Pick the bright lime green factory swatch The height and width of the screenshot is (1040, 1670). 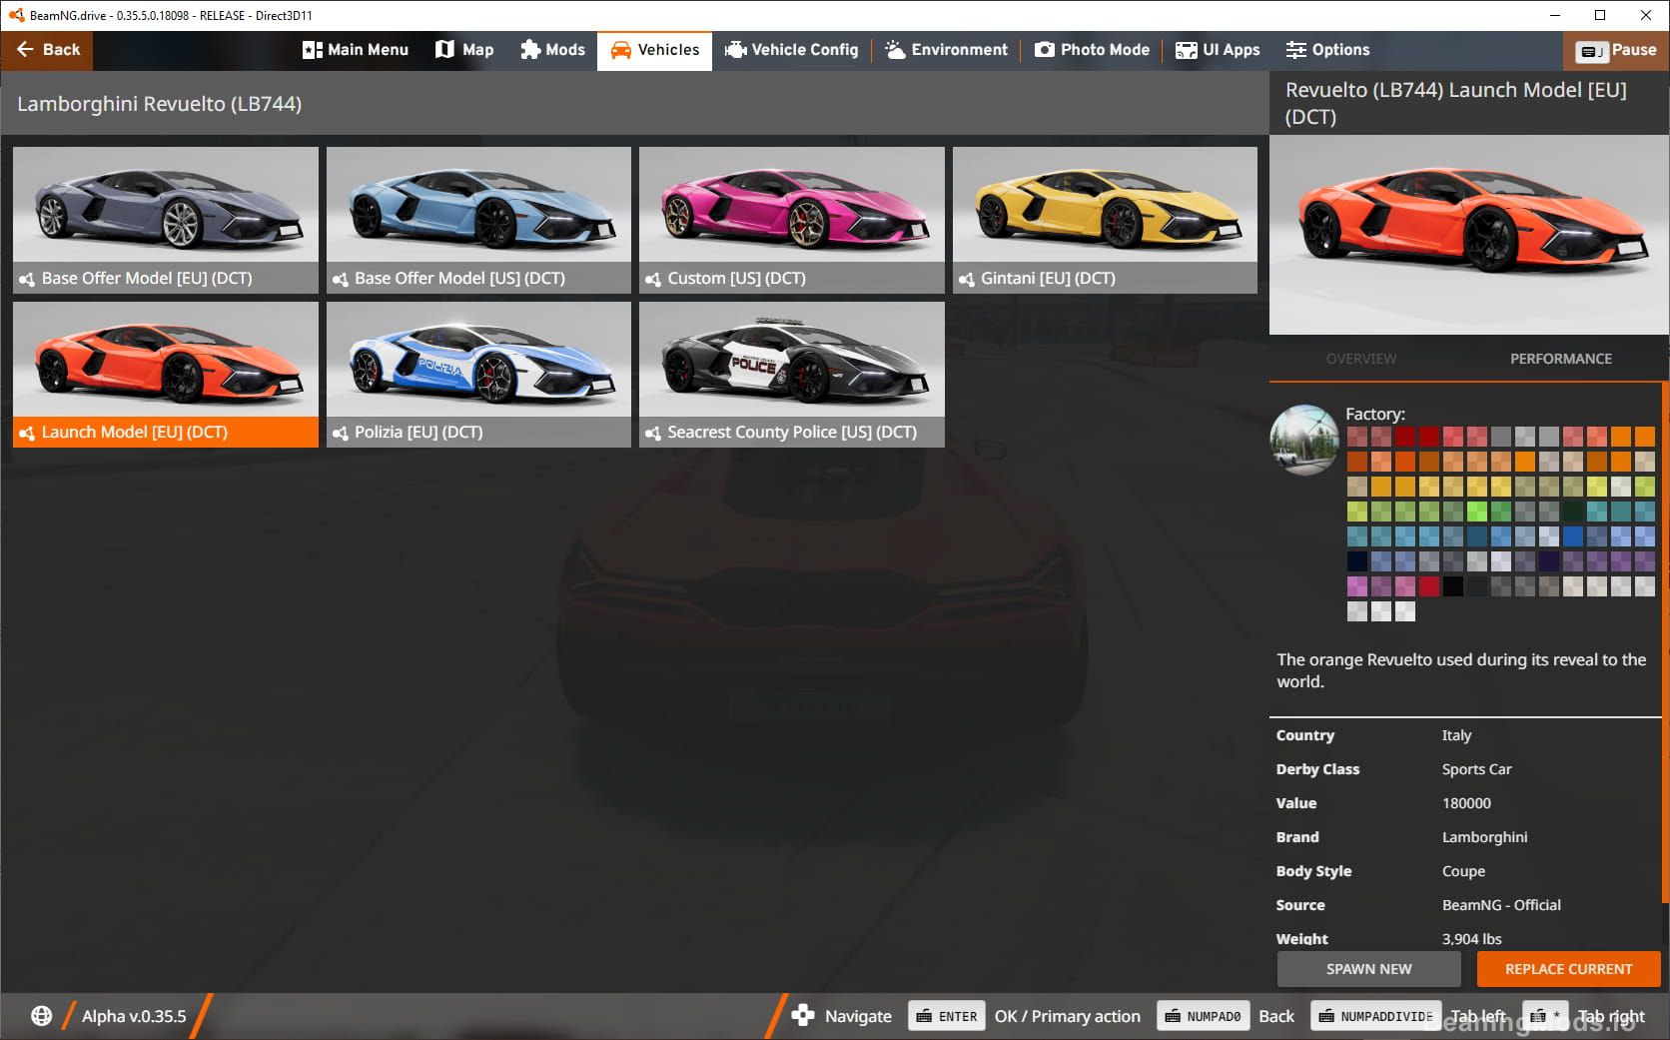tap(1477, 512)
